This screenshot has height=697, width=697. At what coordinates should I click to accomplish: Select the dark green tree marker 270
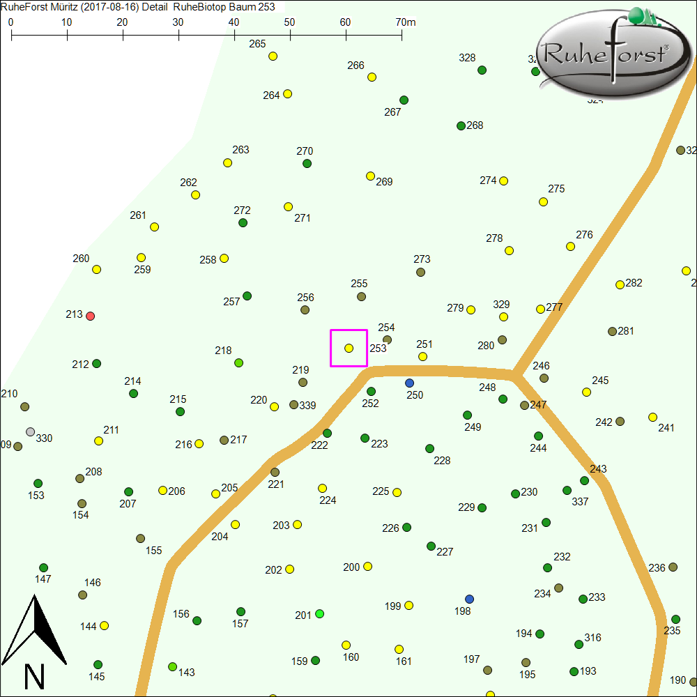(x=307, y=163)
